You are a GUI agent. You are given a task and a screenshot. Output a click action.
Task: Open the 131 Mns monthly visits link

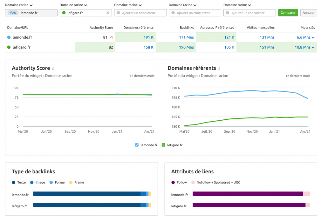pos(267,37)
